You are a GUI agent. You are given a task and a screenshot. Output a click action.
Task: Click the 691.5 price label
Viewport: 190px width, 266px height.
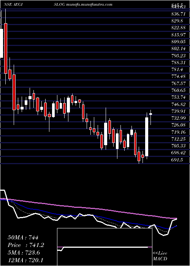click(177, 160)
